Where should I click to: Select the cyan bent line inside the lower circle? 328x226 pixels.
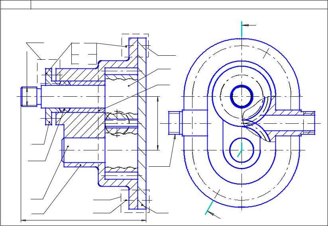[x=240, y=150]
